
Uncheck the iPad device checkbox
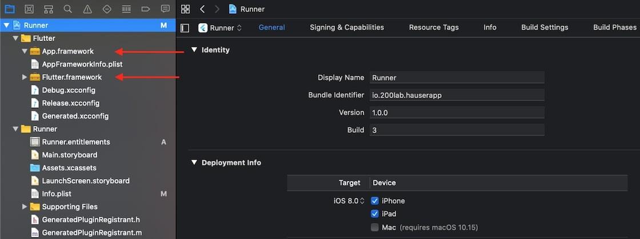pos(375,214)
